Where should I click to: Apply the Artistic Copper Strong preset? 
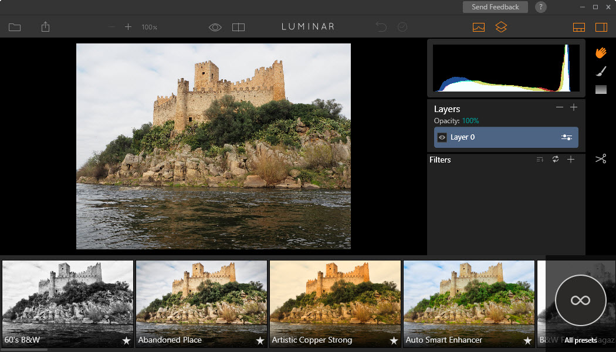click(x=335, y=304)
